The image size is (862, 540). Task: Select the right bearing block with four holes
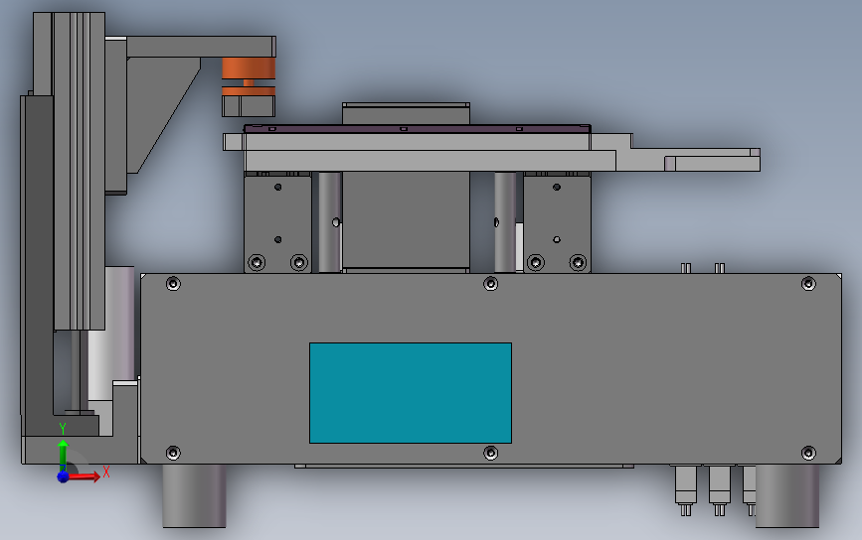click(557, 222)
